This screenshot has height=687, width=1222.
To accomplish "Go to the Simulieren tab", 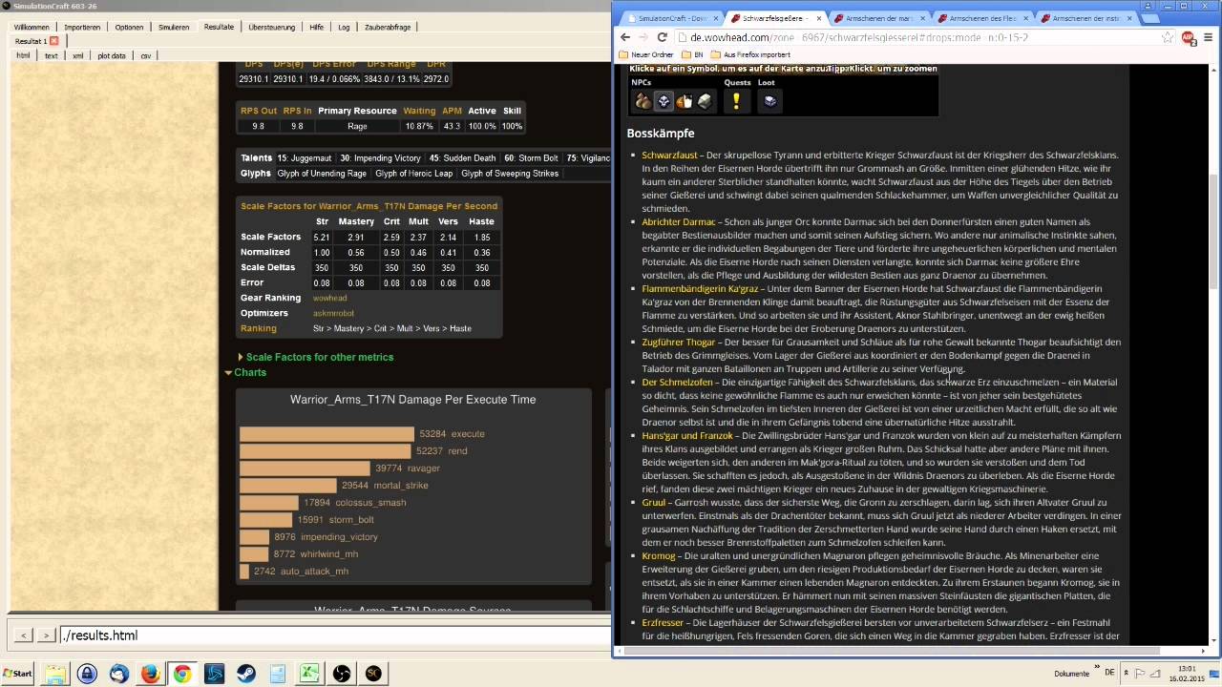I will click(174, 27).
